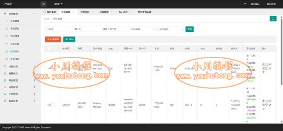Focus the 截止日 end date field
Screen dimensions: 283x131
coord(86,29)
